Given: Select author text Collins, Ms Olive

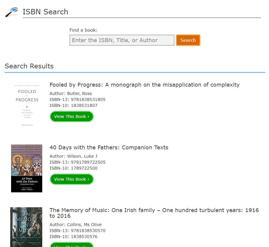Looking at the screenshot, I should [x=84, y=225].
